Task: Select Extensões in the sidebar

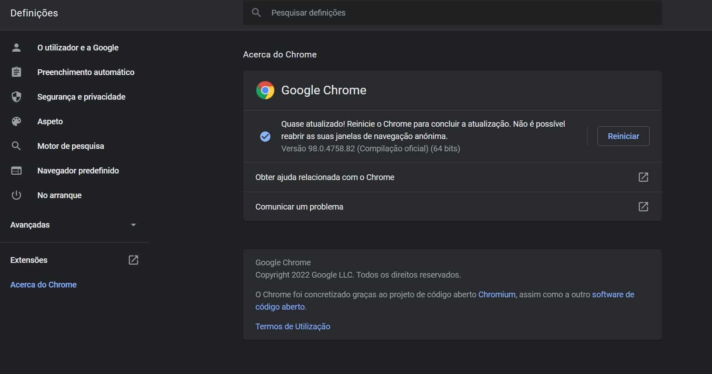Action: tap(29, 260)
